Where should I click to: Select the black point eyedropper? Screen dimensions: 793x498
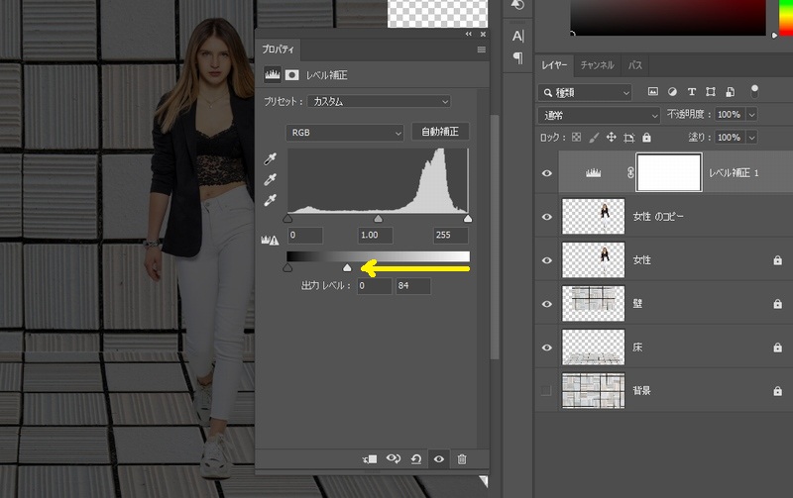pyautogui.click(x=270, y=159)
